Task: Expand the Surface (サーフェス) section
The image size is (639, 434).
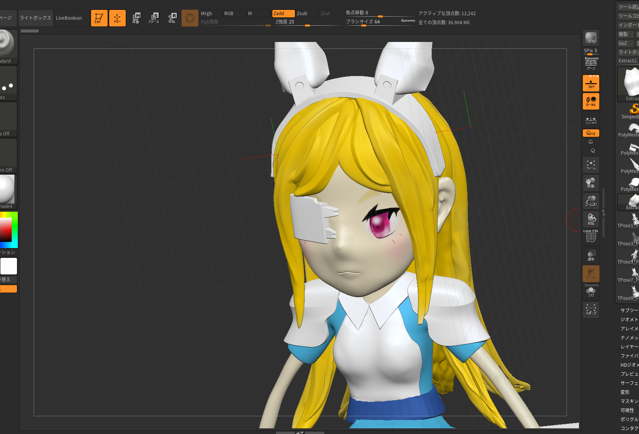Action: (629, 383)
